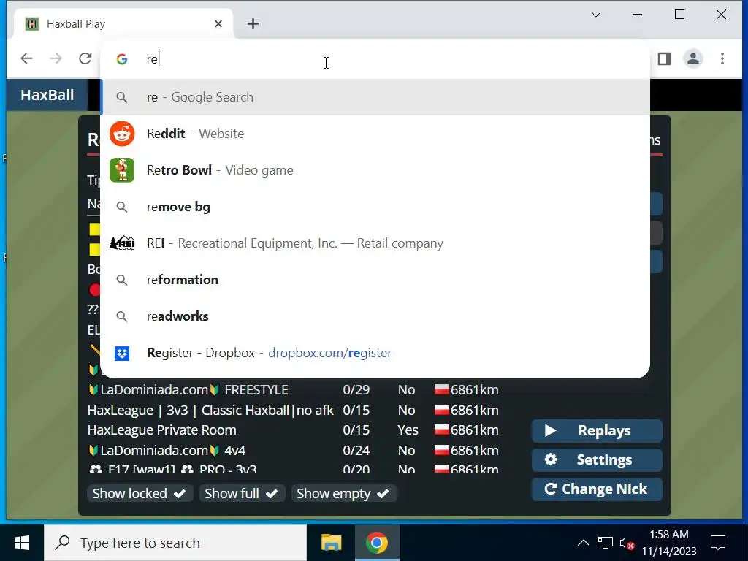Click the Replays button
The height and width of the screenshot is (561, 748).
pos(597,431)
